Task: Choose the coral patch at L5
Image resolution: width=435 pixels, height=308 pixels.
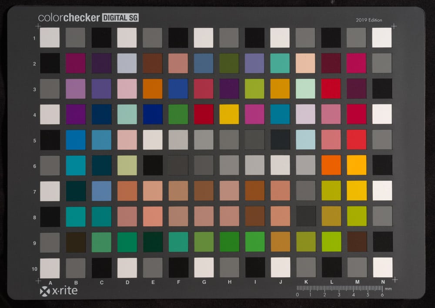Action: pos(331,140)
